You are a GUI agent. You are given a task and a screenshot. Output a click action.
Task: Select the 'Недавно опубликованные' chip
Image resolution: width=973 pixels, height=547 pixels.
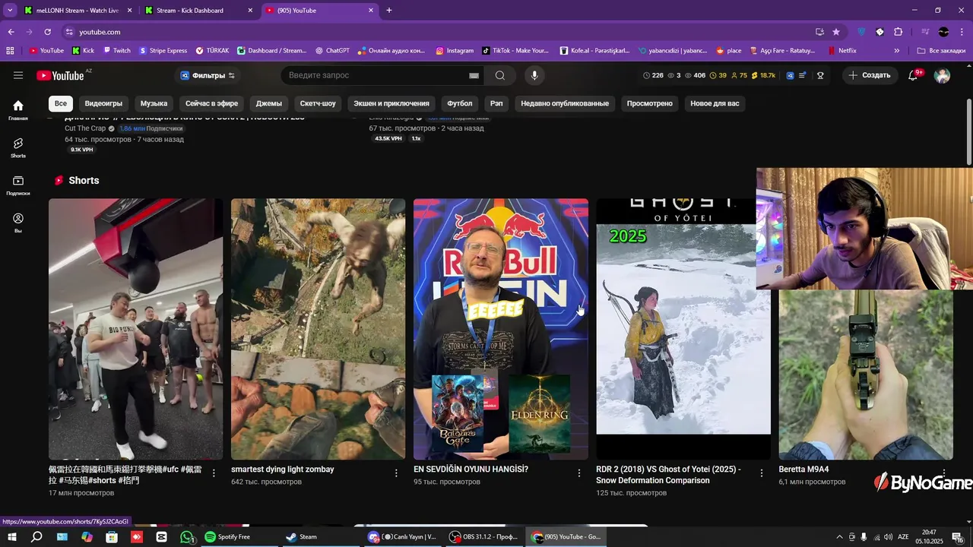[565, 103]
